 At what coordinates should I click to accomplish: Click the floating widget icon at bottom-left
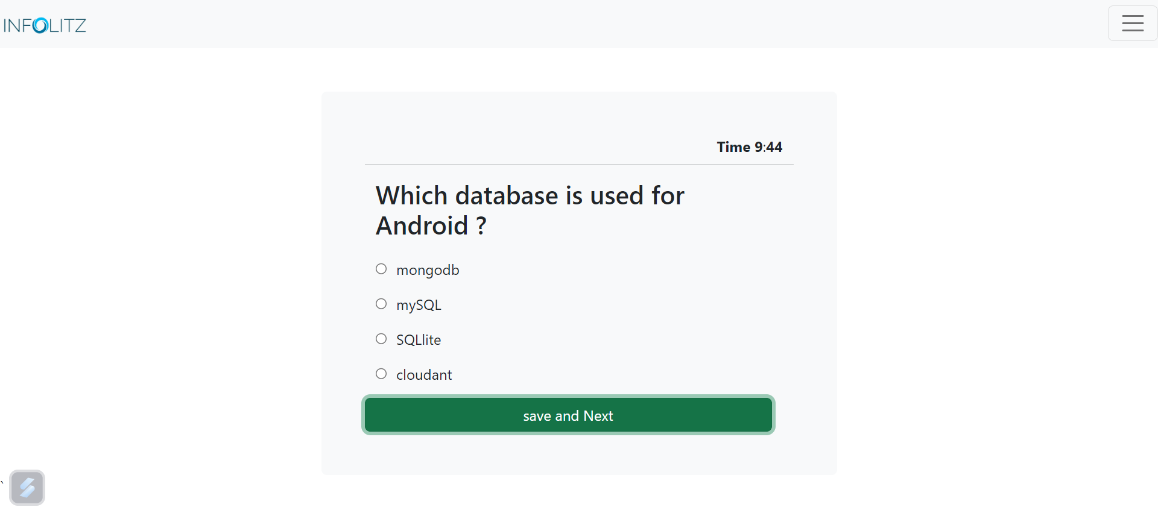(x=27, y=487)
